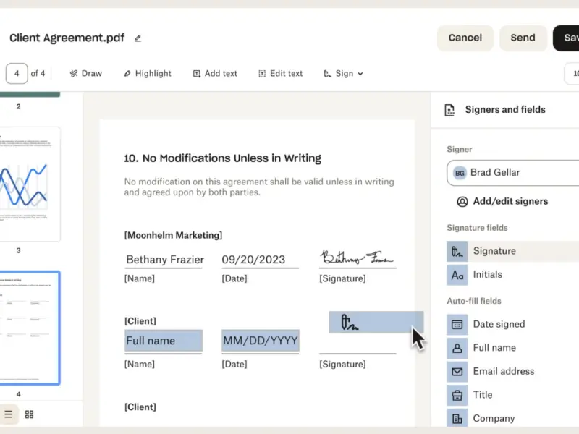The image size is (579, 434).
Task: Select the Draw tool
Action: 85,74
